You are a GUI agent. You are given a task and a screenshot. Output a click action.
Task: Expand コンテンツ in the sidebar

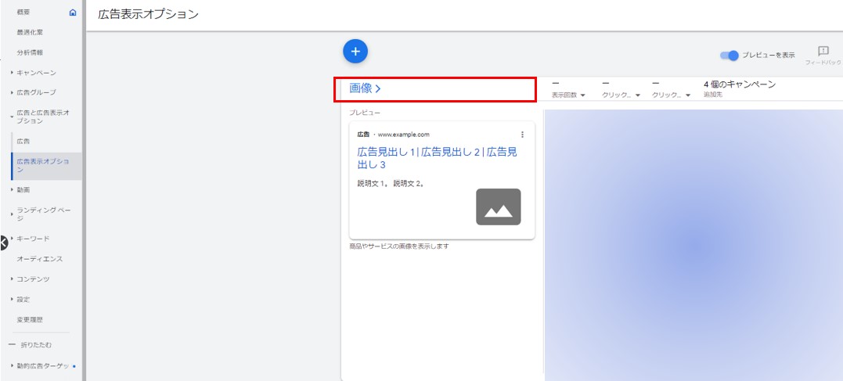coord(12,279)
